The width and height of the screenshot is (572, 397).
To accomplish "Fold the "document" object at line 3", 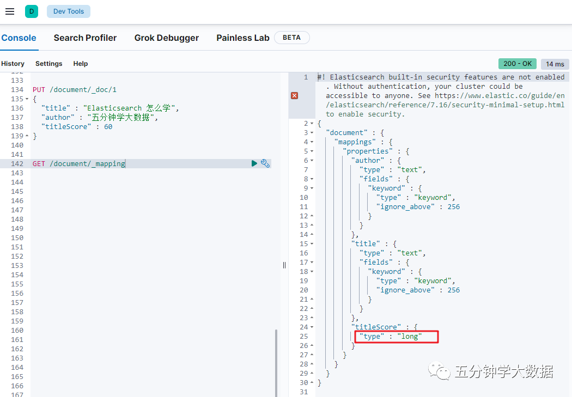I will pyautogui.click(x=312, y=133).
